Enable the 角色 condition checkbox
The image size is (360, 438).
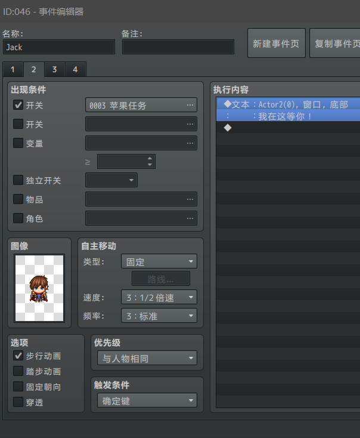click(x=18, y=218)
